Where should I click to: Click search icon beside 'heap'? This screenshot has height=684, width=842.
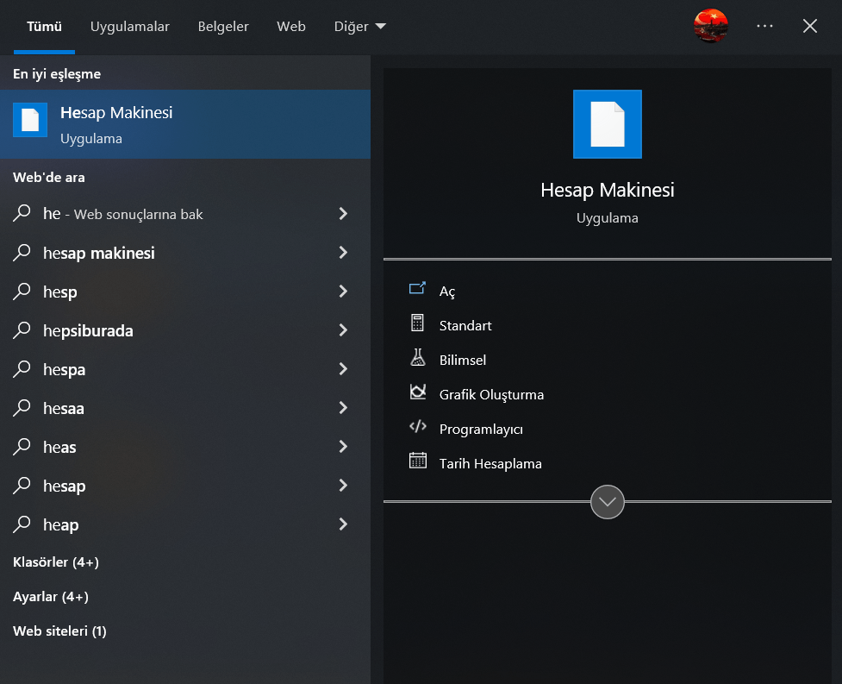[x=22, y=524]
